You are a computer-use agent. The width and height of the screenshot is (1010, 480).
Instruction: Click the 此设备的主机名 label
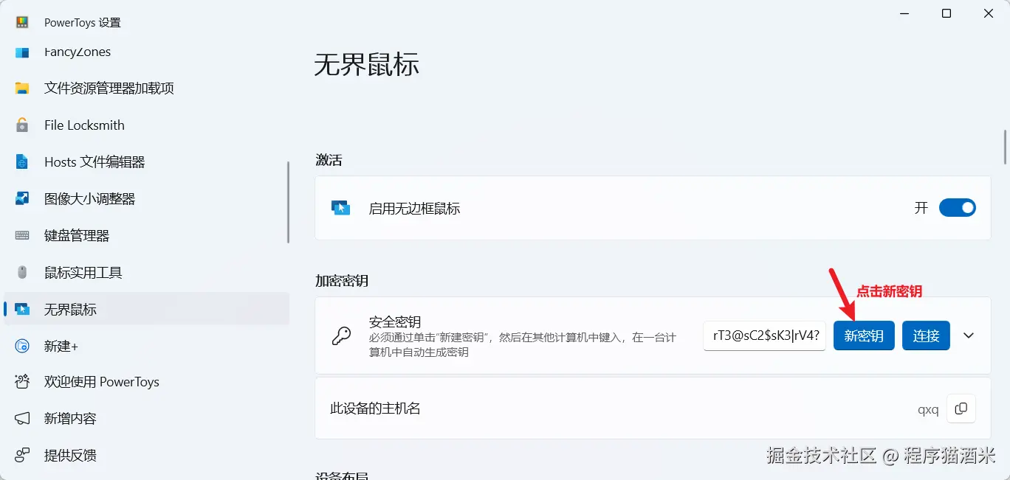[375, 408]
